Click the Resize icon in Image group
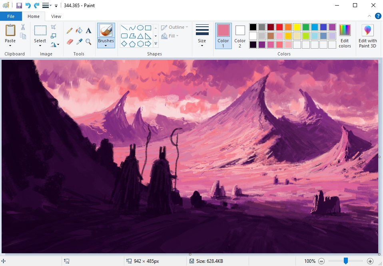 (x=54, y=36)
